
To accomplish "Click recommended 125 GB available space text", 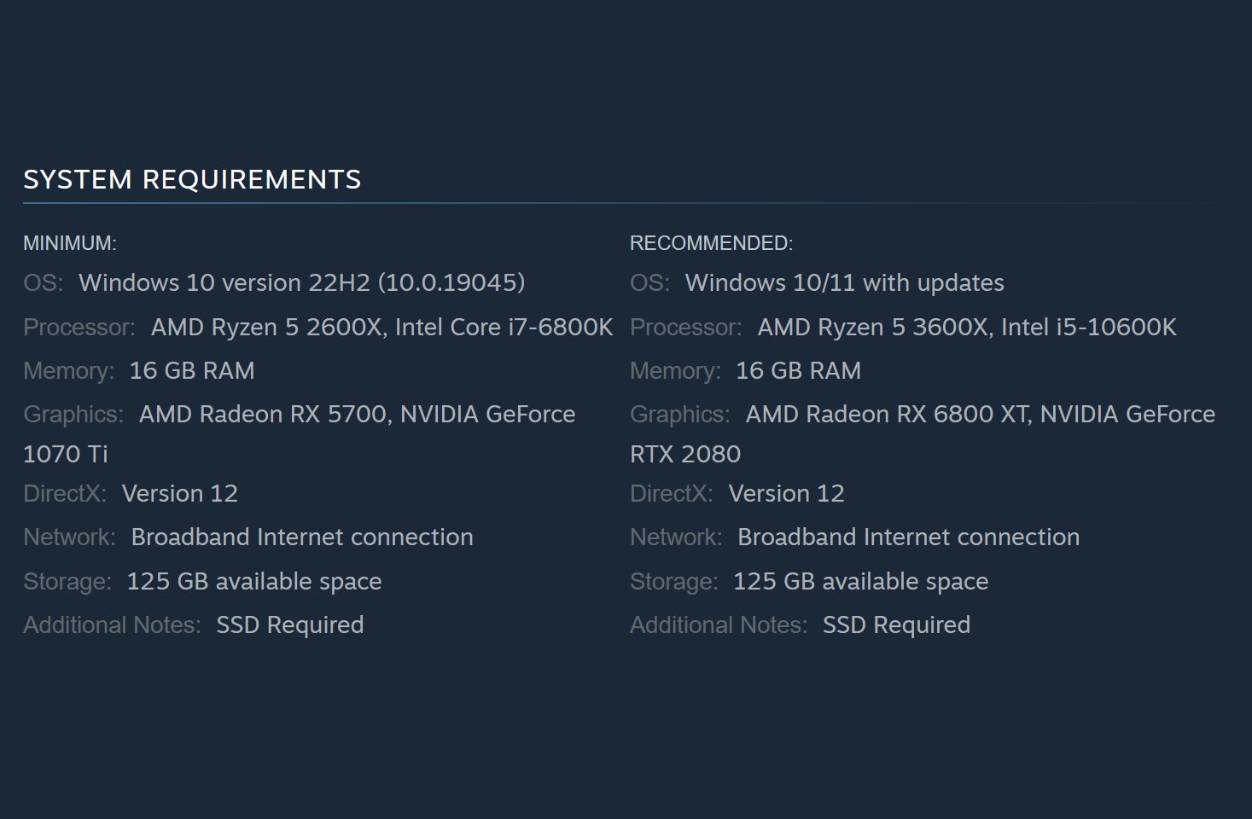I will 860,582.
